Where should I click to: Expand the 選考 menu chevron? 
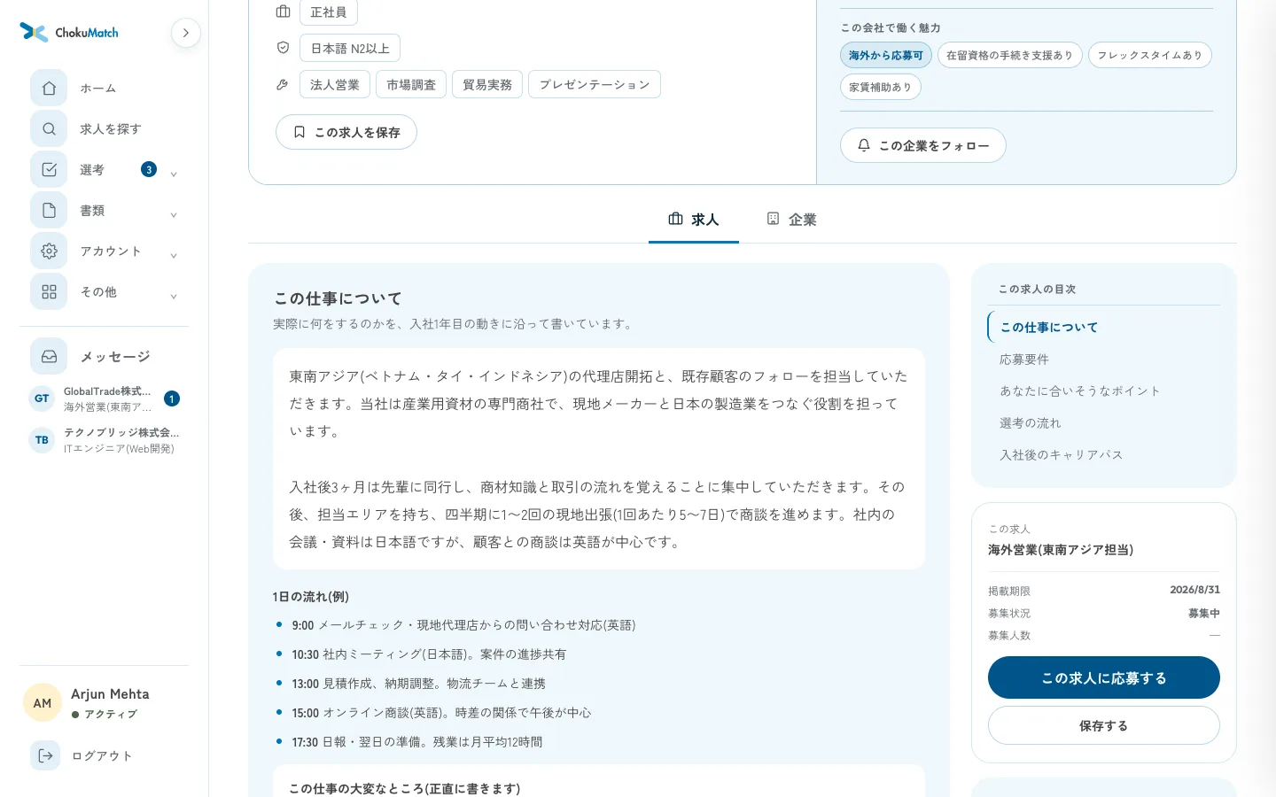tap(174, 174)
